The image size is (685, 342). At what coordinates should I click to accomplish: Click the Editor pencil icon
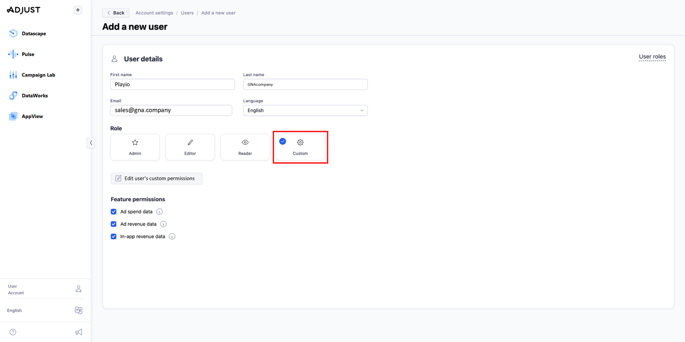pos(190,143)
